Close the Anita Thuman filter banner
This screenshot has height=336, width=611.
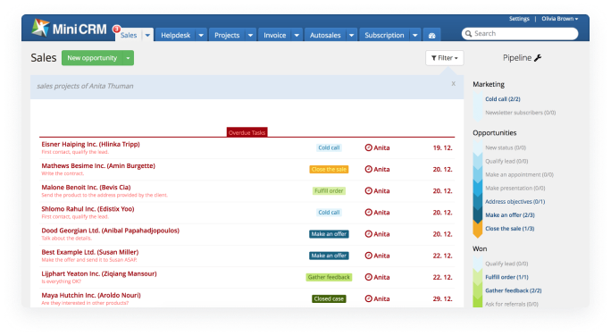[453, 84]
